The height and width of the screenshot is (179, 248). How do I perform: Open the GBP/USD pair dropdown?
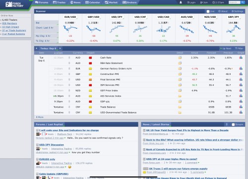click(94, 17)
